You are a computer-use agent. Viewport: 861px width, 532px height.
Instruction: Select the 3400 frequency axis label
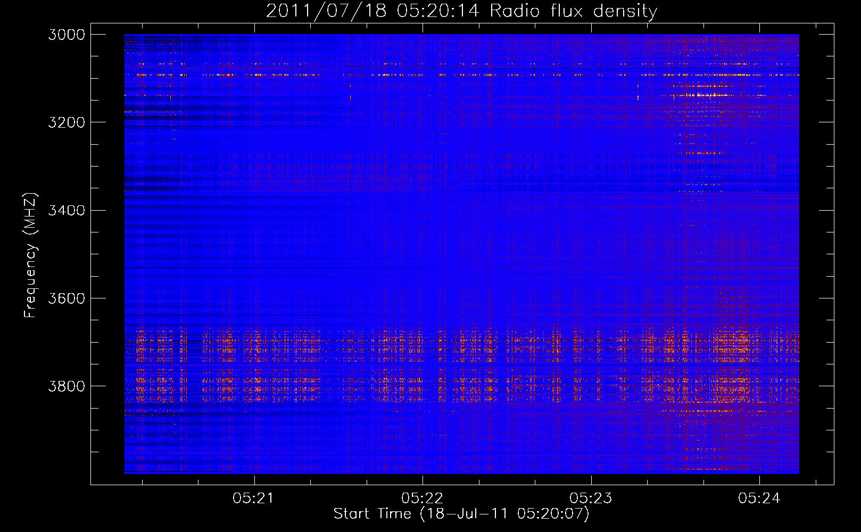67,210
